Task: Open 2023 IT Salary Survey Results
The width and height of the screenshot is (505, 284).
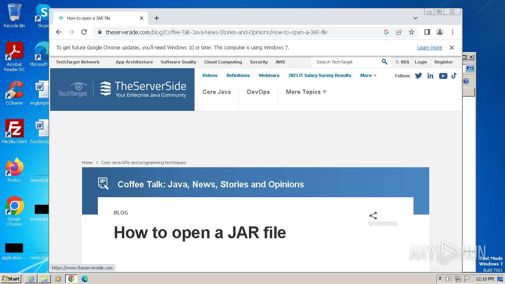Action: point(320,75)
